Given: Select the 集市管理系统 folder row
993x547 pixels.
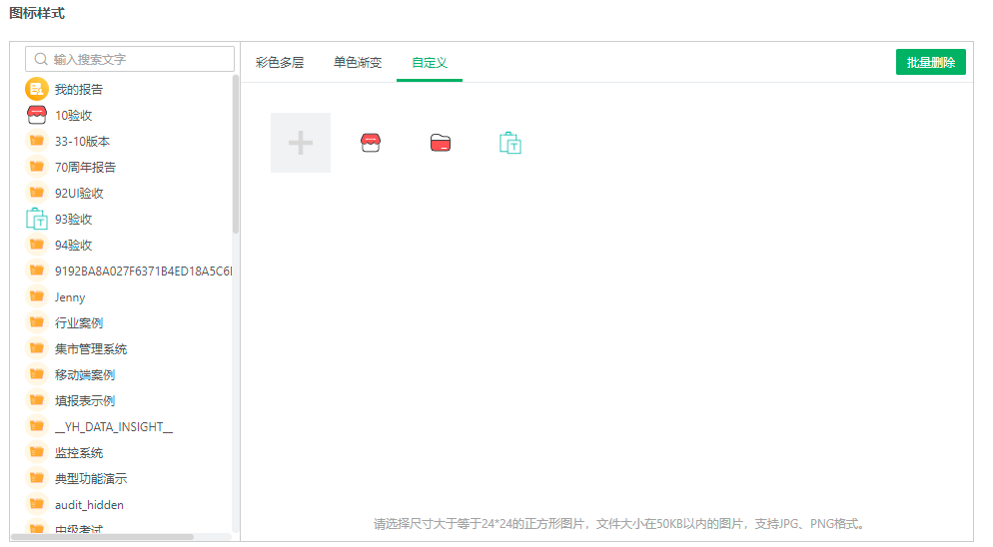Looking at the screenshot, I should 128,348.
